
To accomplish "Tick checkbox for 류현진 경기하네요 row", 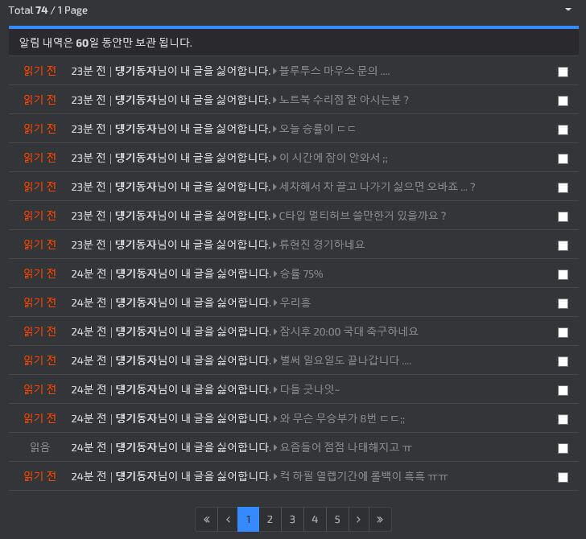I will point(563,245).
